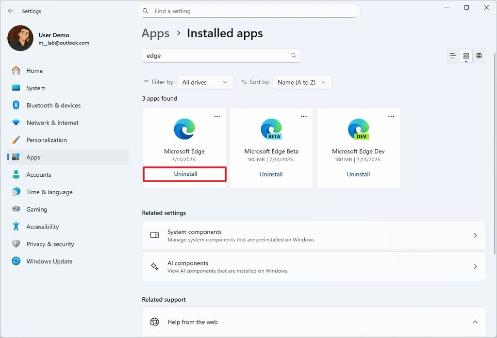Switch to list view layout

pos(453,56)
